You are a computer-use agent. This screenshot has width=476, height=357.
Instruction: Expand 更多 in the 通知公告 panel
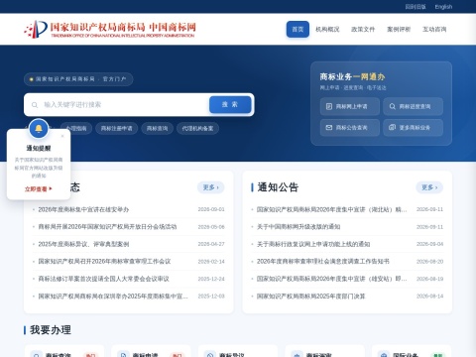(x=429, y=187)
